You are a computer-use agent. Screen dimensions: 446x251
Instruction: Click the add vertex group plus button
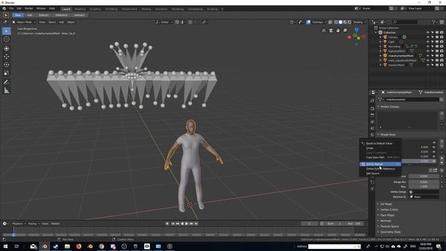(x=442, y=113)
